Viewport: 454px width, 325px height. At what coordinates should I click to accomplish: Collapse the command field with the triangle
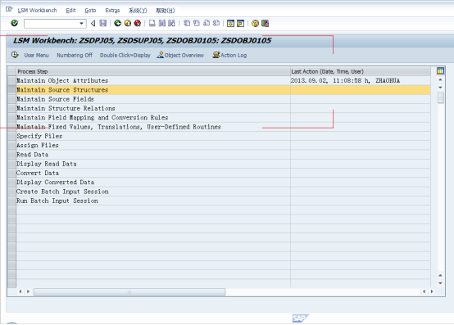tap(93, 24)
